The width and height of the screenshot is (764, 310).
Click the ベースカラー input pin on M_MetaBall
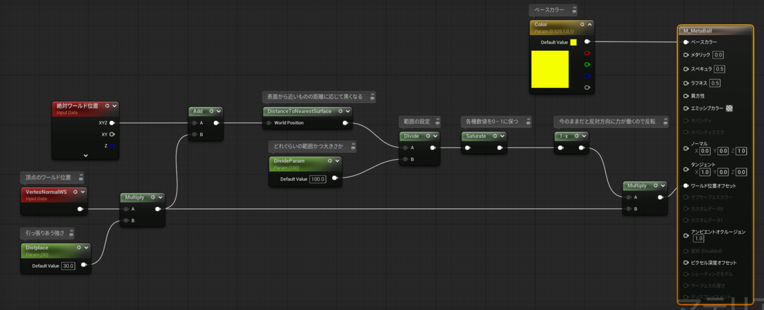pos(686,42)
